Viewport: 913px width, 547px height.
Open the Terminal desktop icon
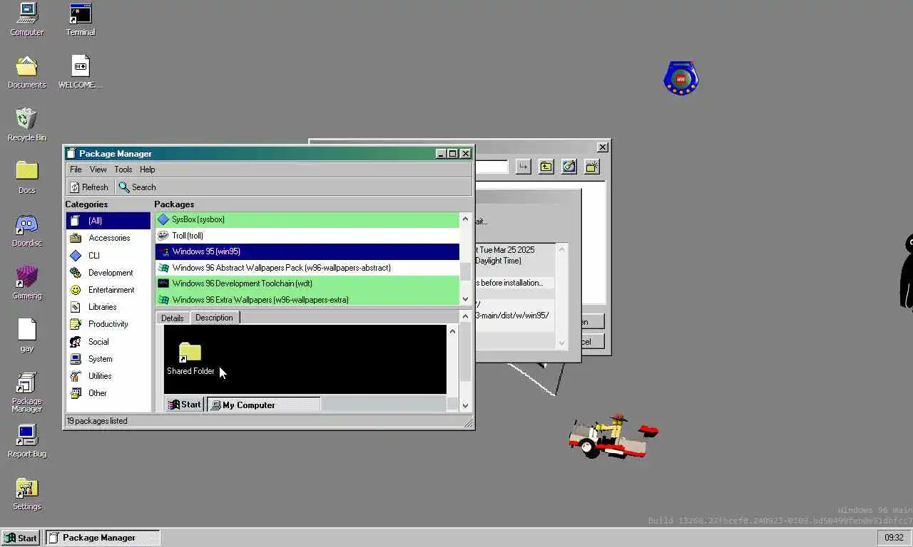[81, 19]
